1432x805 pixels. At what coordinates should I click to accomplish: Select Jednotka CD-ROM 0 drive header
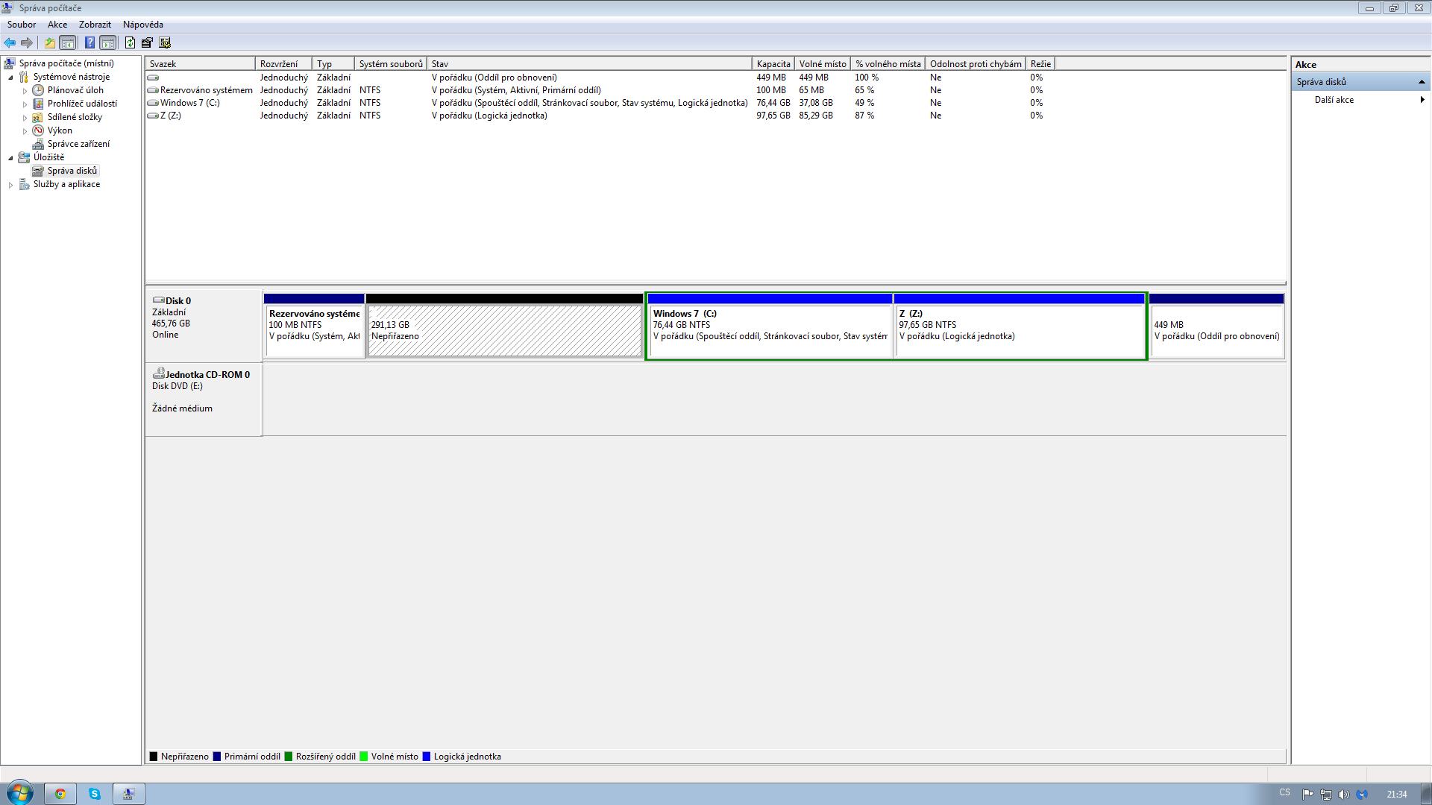(x=203, y=400)
